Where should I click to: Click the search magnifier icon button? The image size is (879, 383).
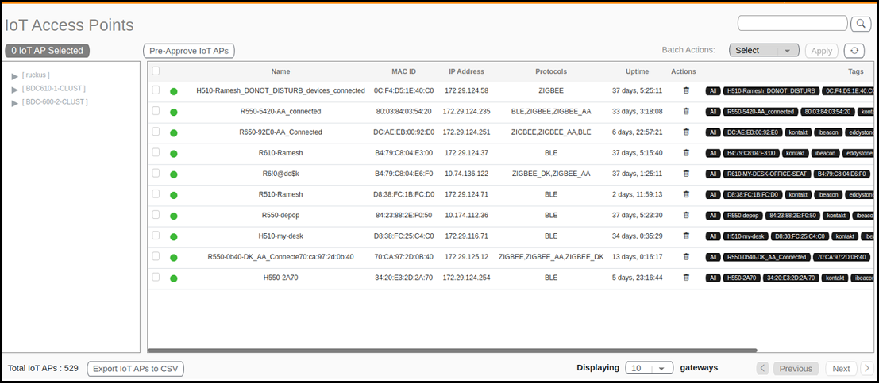(x=861, y=24)
